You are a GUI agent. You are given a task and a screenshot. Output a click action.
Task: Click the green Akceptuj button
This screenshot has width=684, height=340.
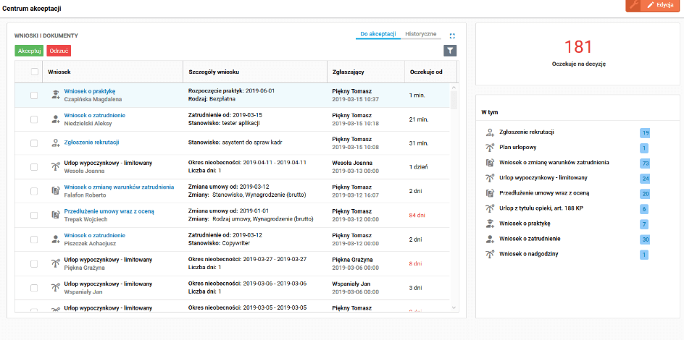click(x=29, y=51)
